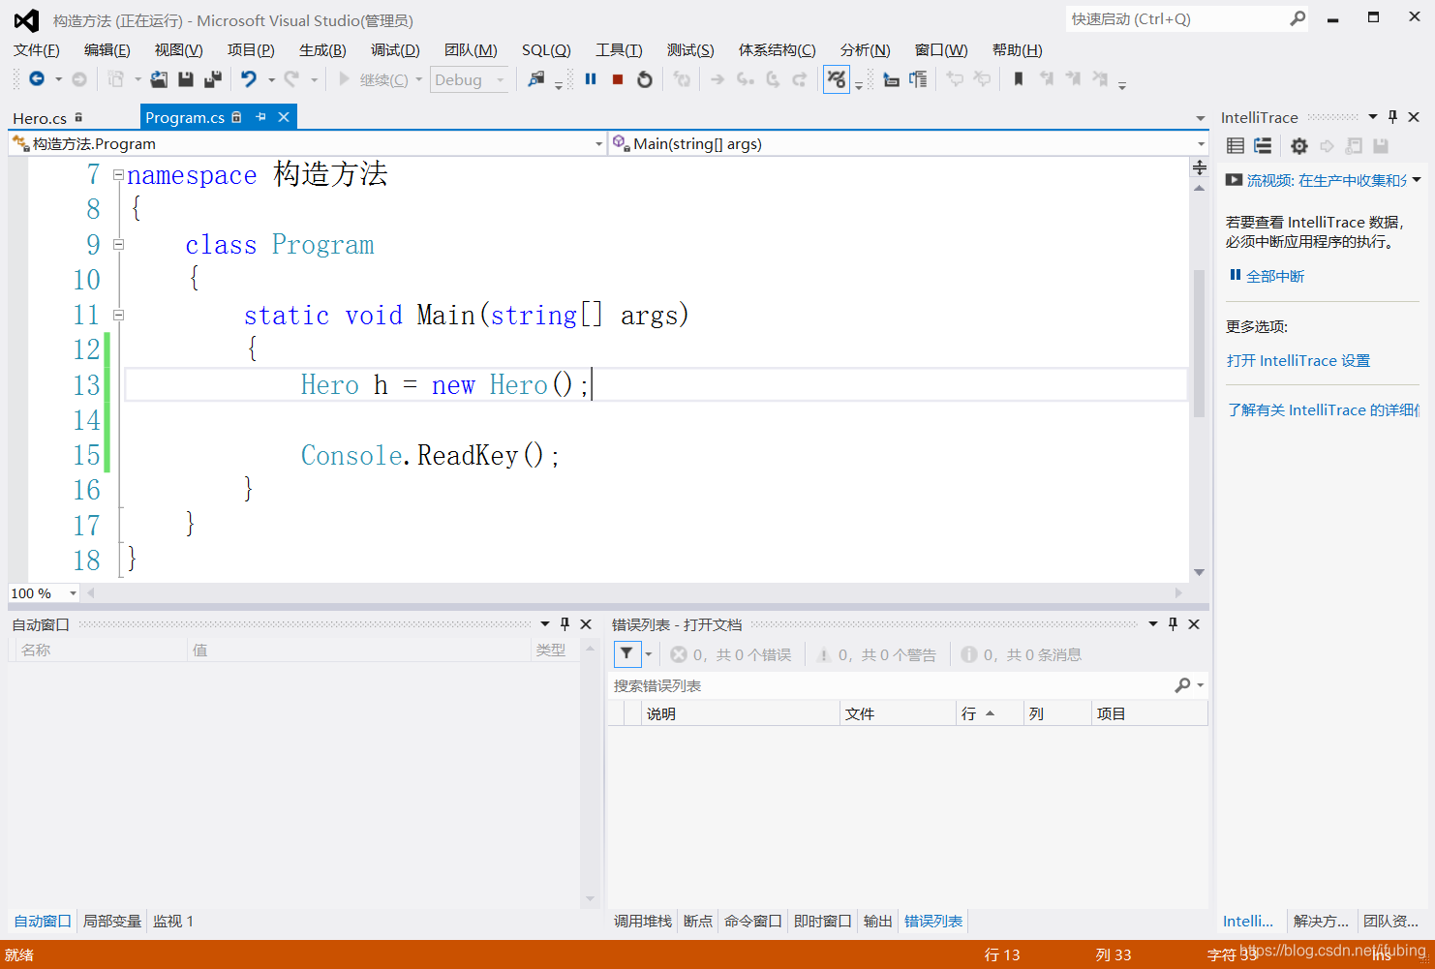
Task: Open the 自动窗口 panel options dropdown arrow
Action: point(545,624)
